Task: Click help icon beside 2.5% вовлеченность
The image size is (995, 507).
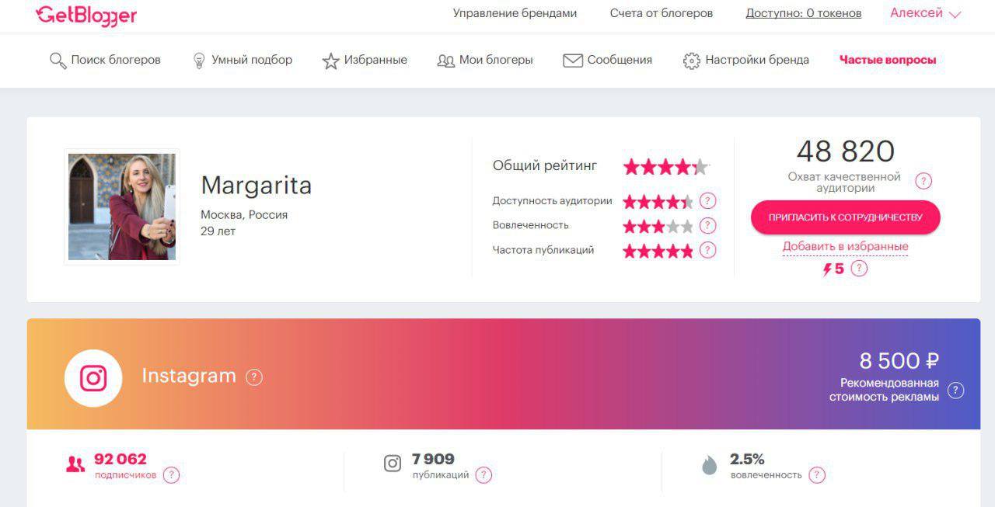Action: tap(816, 475)
